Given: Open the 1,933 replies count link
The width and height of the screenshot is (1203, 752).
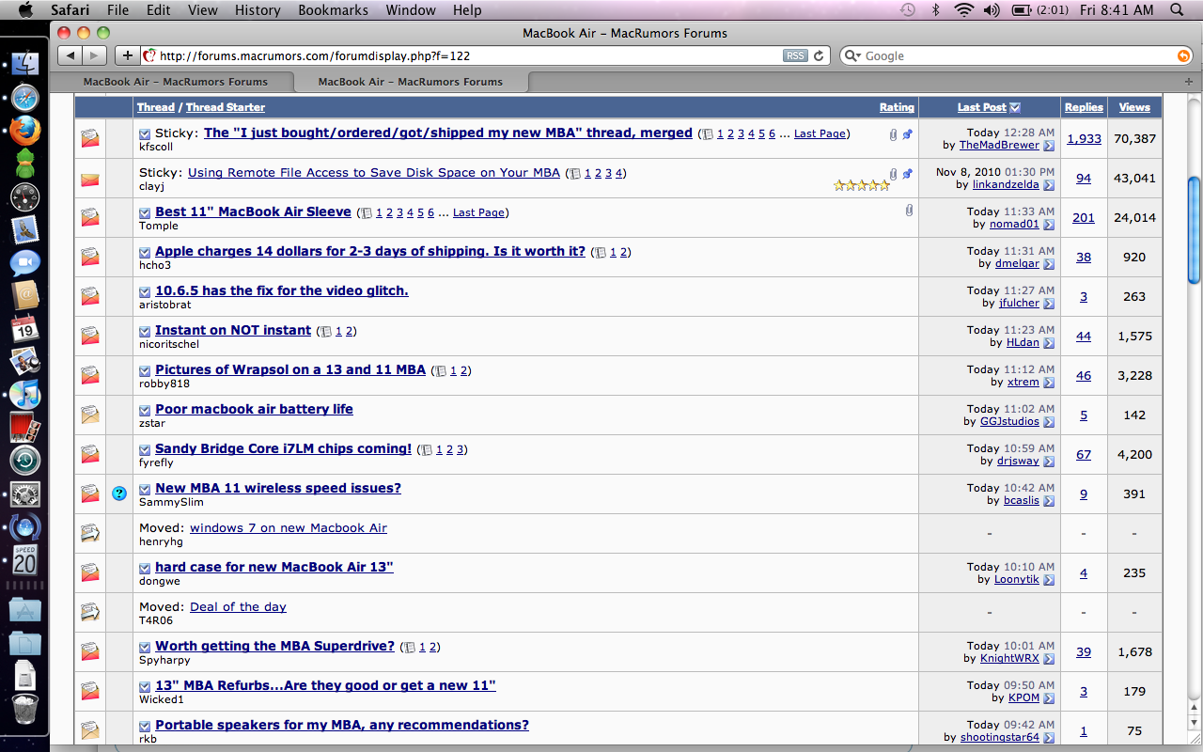Looking at the screenshot, I should (x=1084, y=138).
